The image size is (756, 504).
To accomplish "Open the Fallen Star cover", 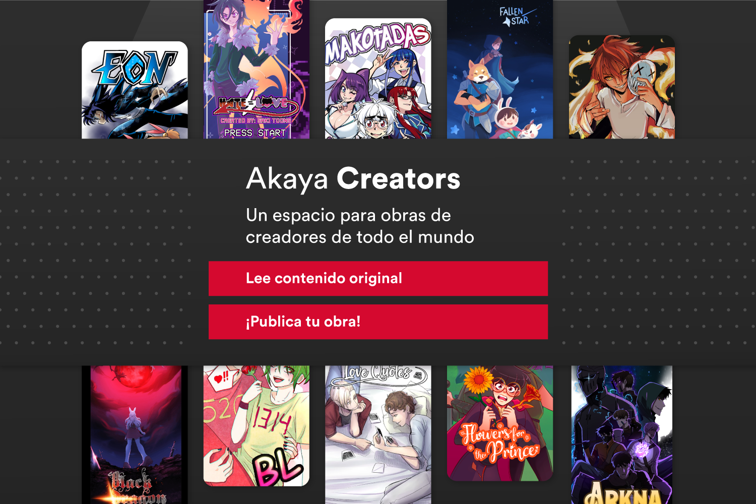I will (500, 70).
